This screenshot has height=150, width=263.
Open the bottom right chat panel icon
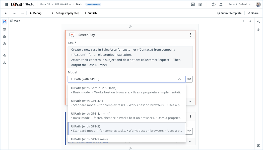pos(259,146)
